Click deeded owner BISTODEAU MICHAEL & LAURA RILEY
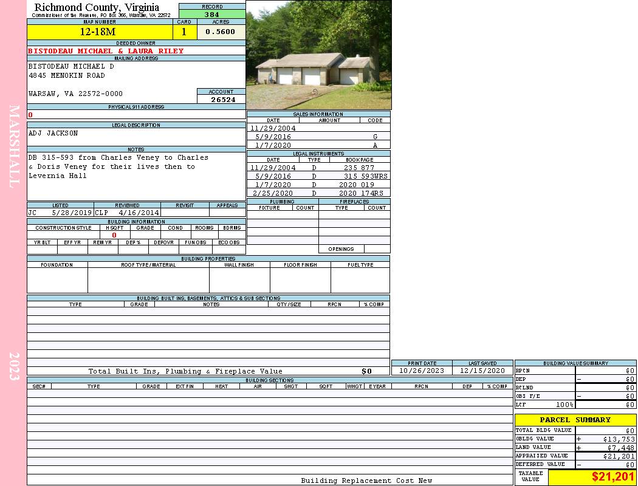Viewport: 638px width, 486px height. (106, 51)
